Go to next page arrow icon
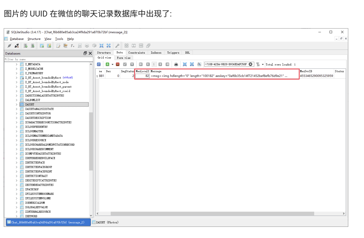Viewport: 364px width, 238px height. point(160,64)
